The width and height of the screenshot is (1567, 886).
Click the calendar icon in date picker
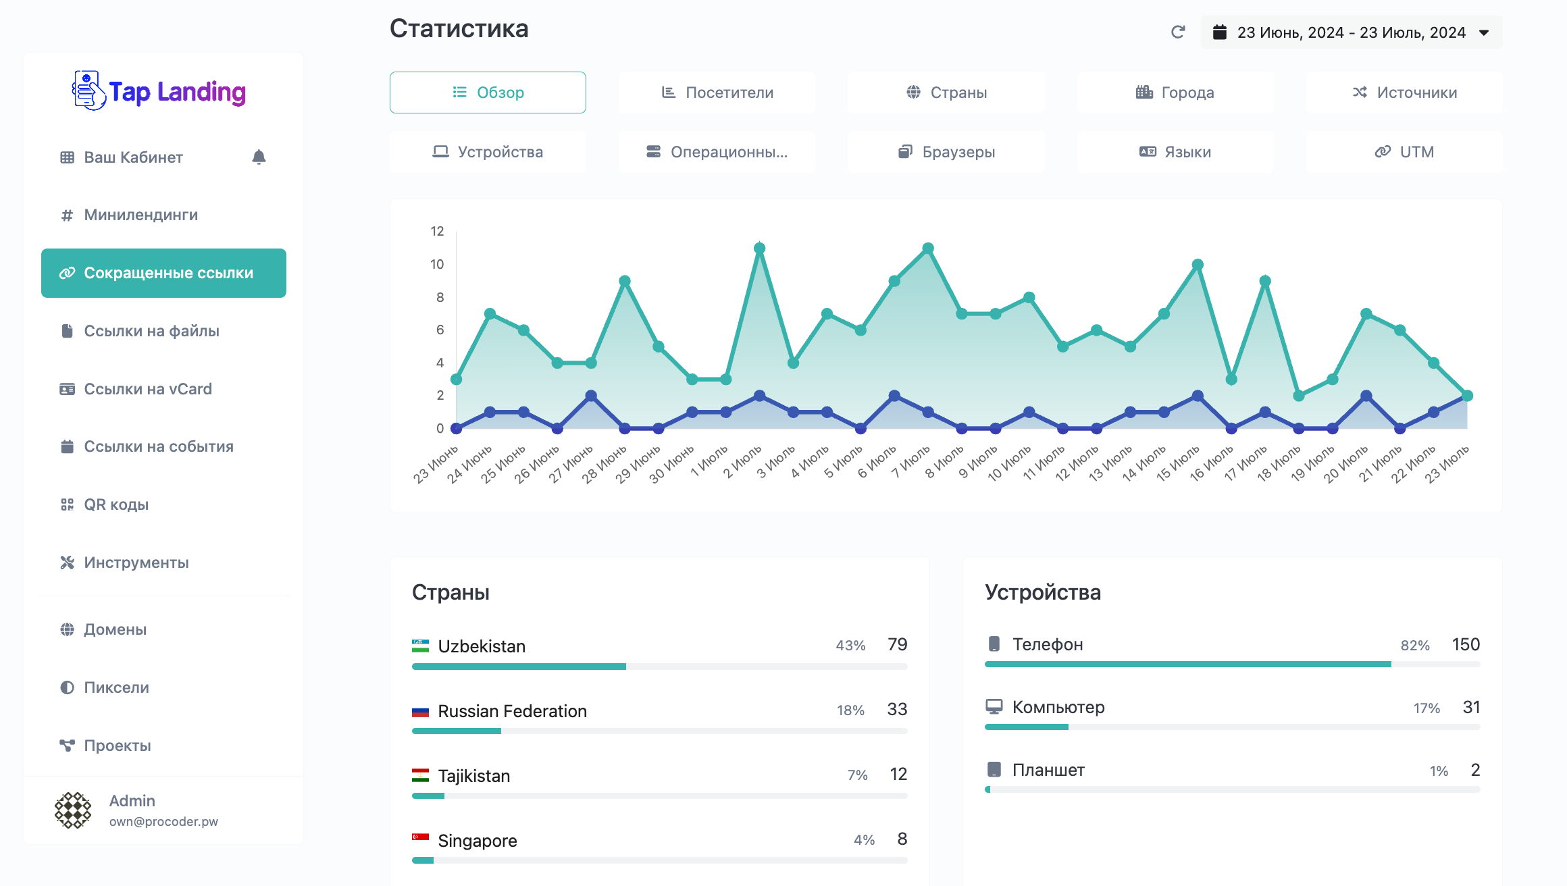tap(1219, 32)
